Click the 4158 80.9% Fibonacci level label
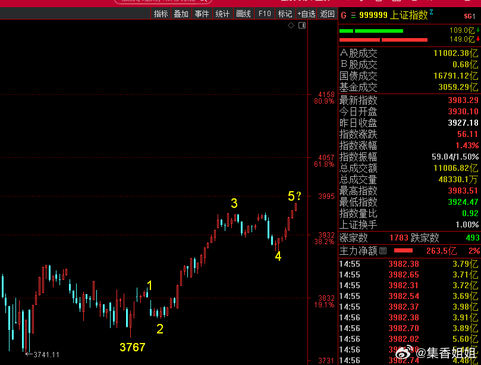481x365 pixels. [x=325, y=98]
